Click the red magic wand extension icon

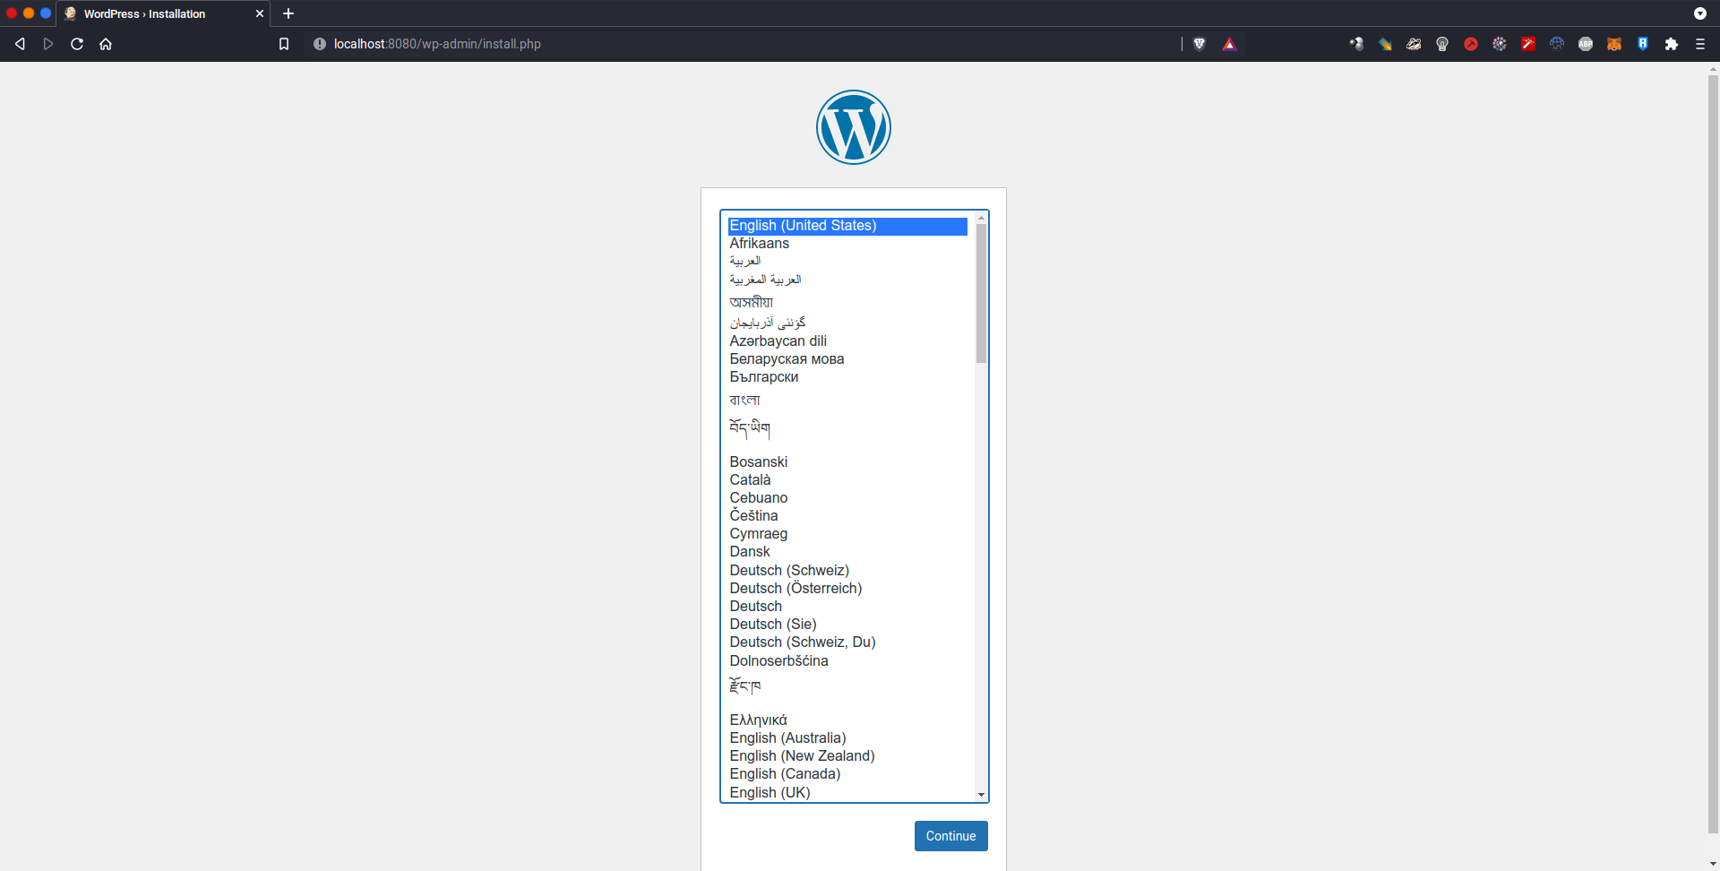pos(1528,44)
